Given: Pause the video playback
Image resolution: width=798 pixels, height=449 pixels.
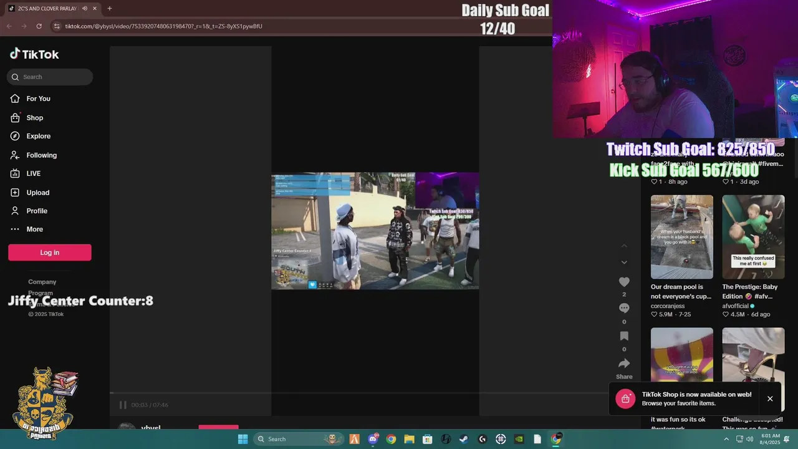Looking at the screenshot, I should [x=123, y=405].
